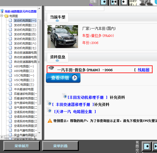Viewport: 157px width, 153px height.
Task: Click the 年份:2006 text
Action: click(x=90, y=43)
